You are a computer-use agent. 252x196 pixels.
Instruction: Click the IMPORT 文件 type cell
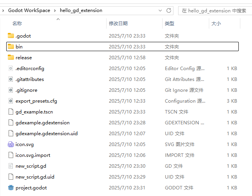tap(180, 155)
